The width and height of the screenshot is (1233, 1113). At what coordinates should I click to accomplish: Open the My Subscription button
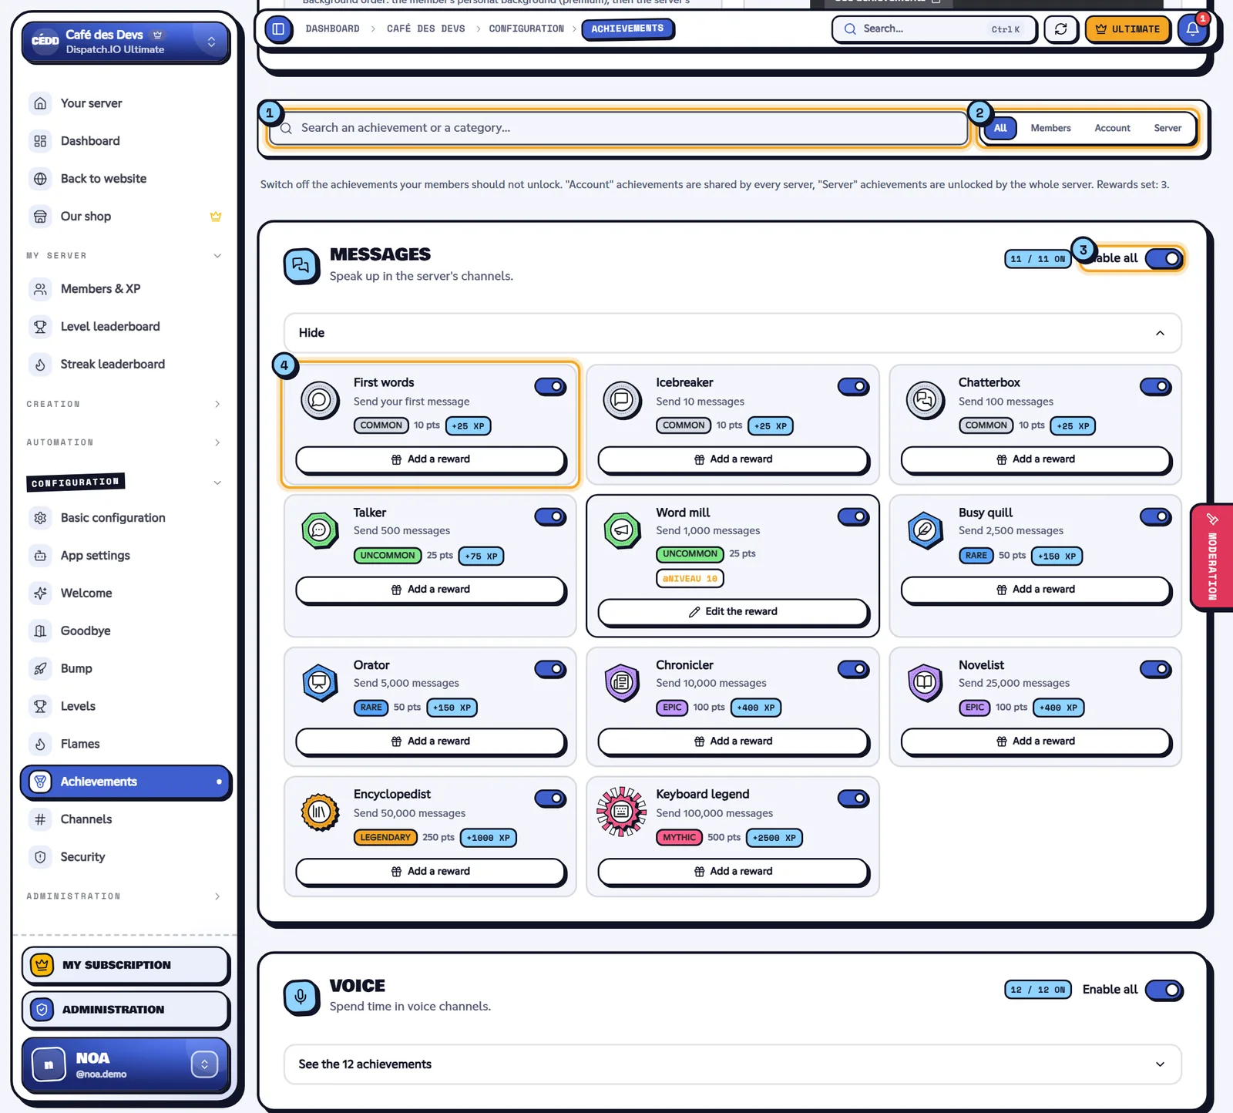pos(126,965)
